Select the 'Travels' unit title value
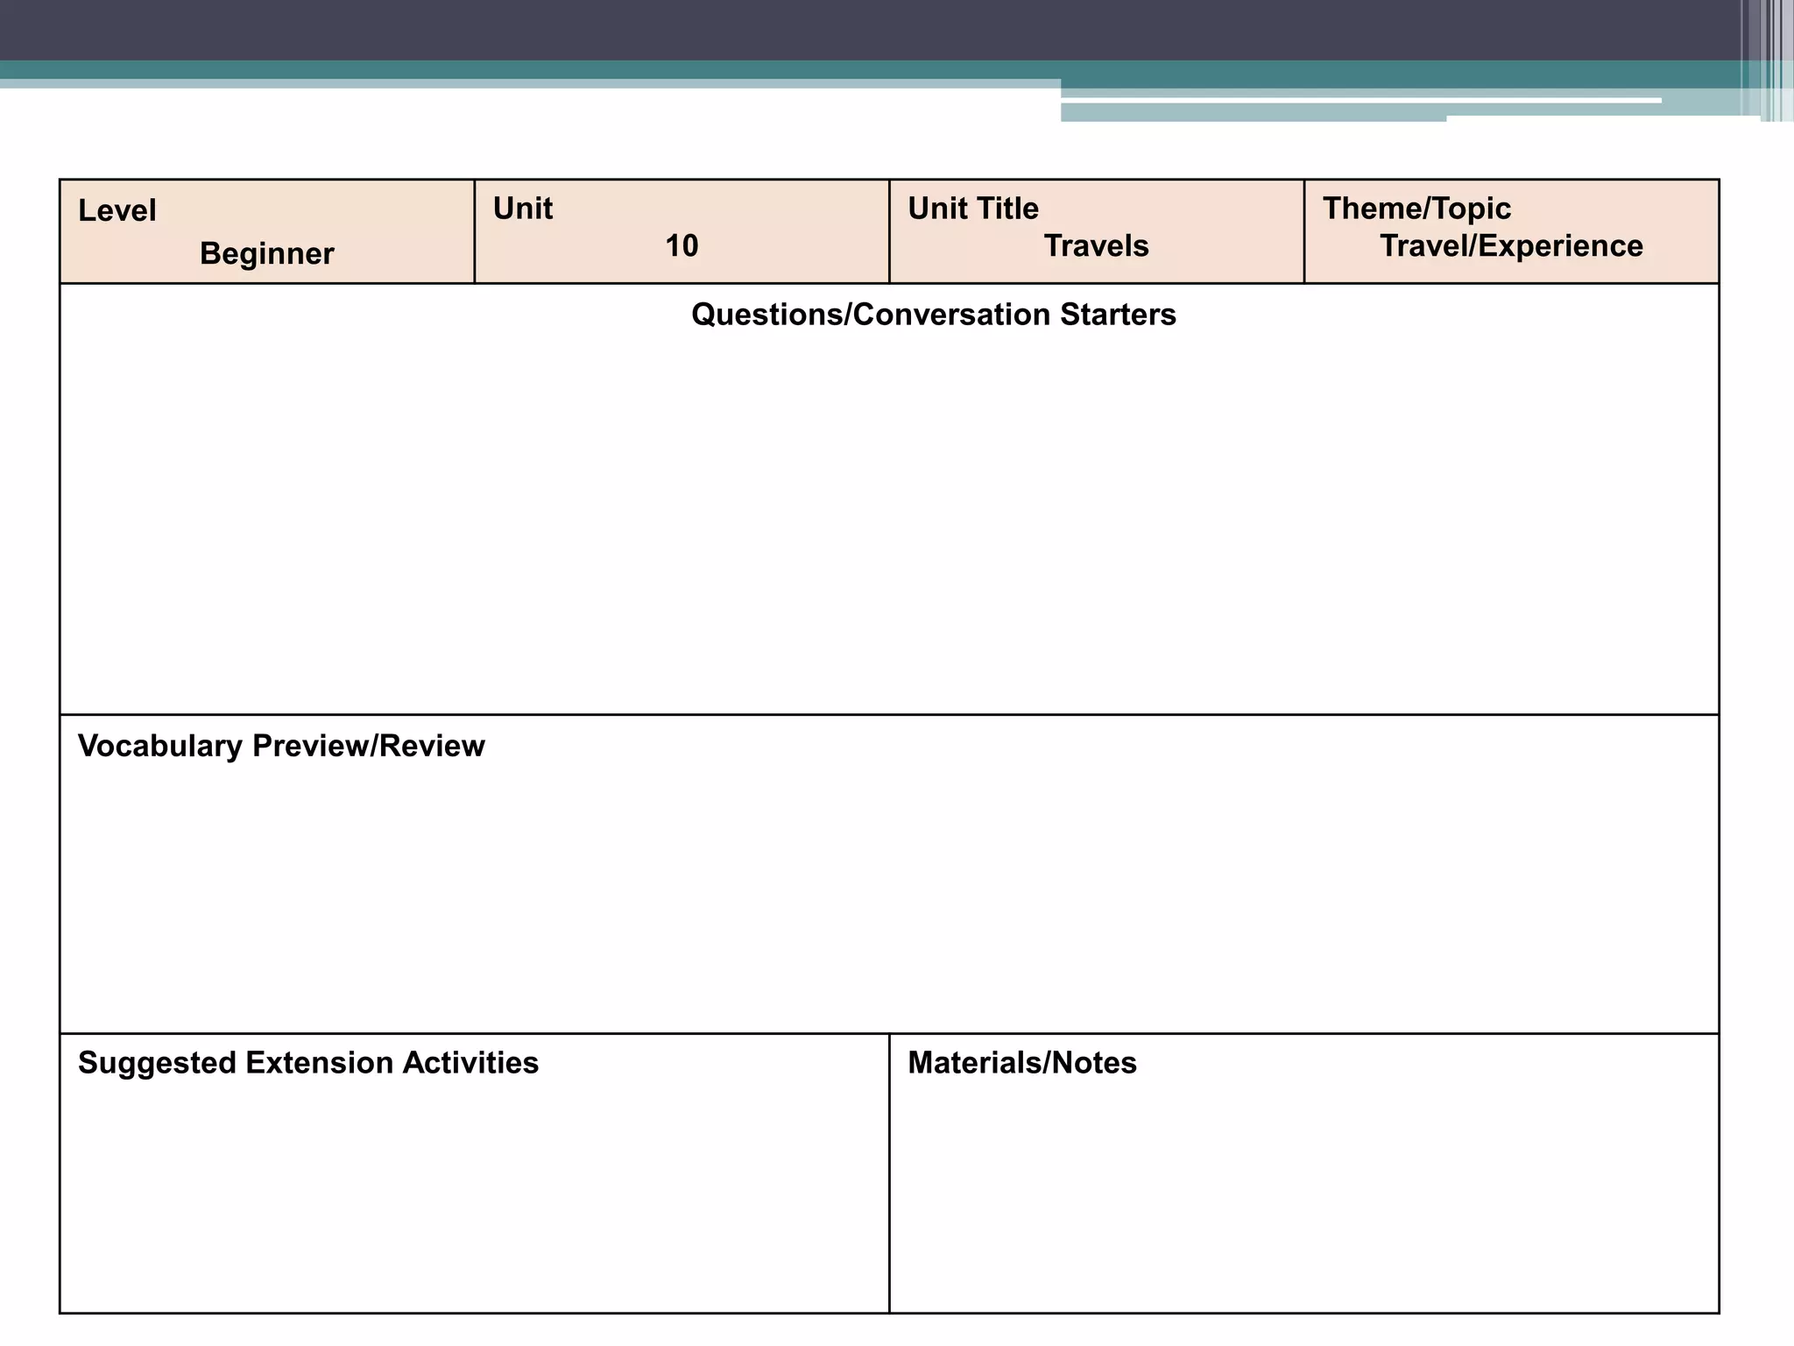Screen dimensions: 1794x1346 click(1096, 245)
